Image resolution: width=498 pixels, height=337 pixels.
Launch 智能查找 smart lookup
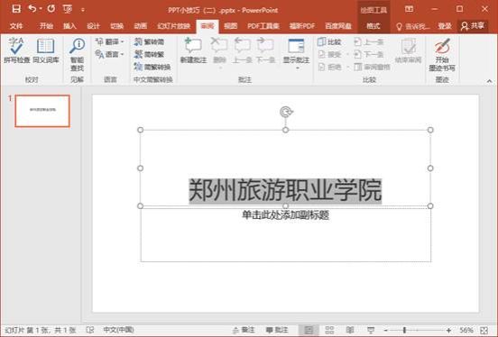(x=78, y=55)
